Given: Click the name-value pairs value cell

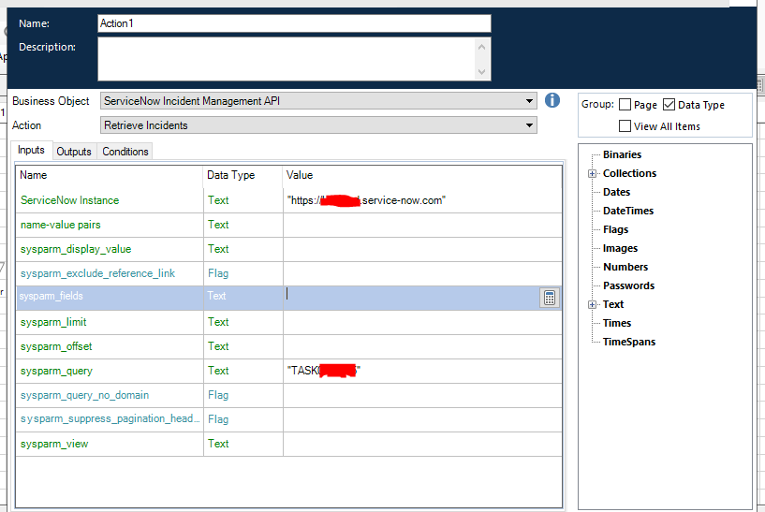Looking at the screenshot, I should (x=422, y=225).
